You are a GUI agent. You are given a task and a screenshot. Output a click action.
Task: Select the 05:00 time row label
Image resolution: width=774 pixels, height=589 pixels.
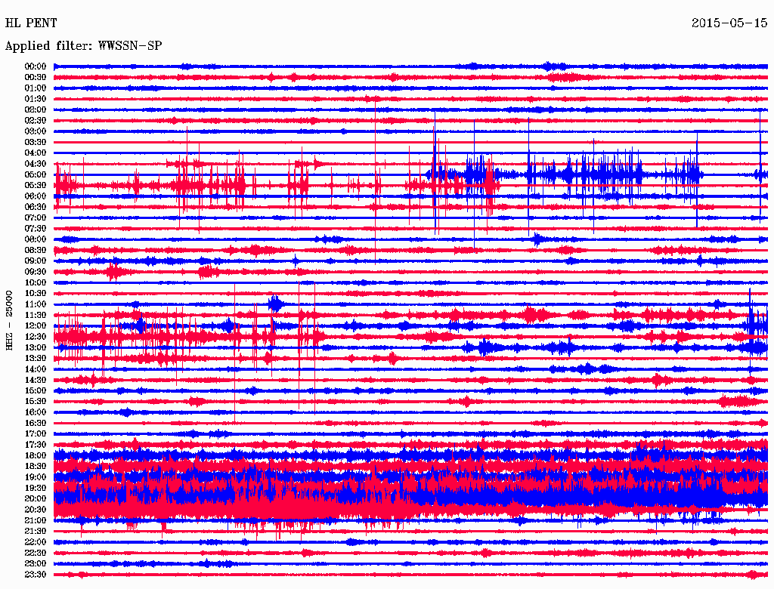pyautogui.click(x=36, y=174)
